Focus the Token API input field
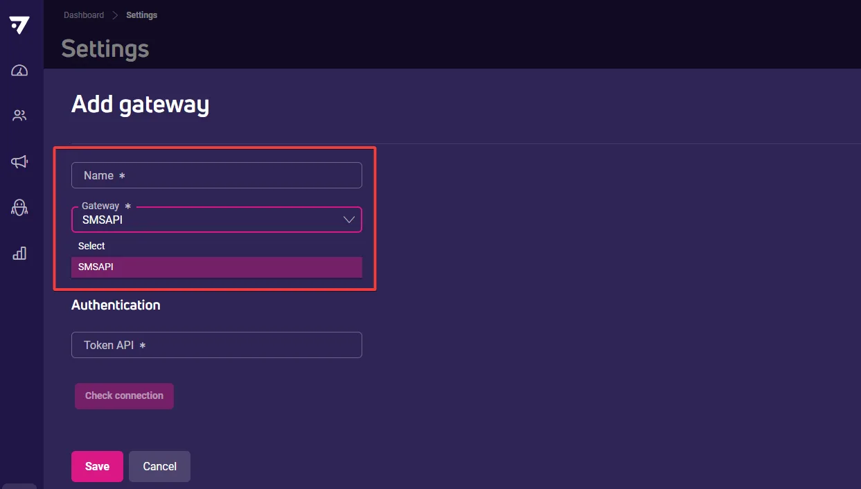The height and width of the screenshot is (489, 861). click(217, 345)
